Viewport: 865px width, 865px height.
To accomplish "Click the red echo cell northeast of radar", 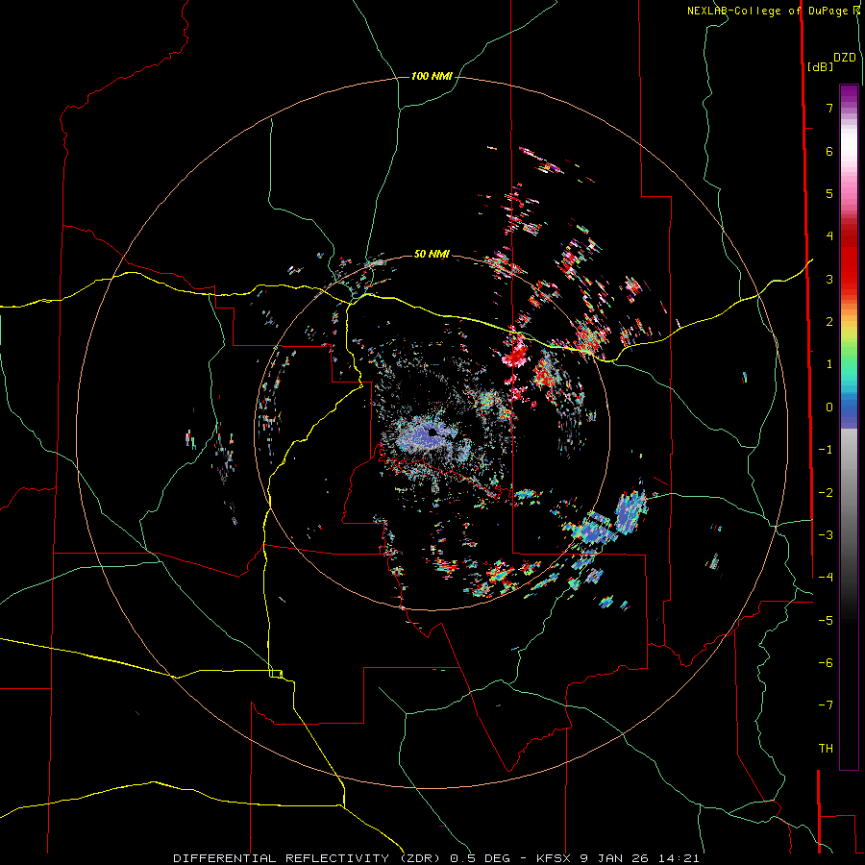I will click(x=516, y=354).
